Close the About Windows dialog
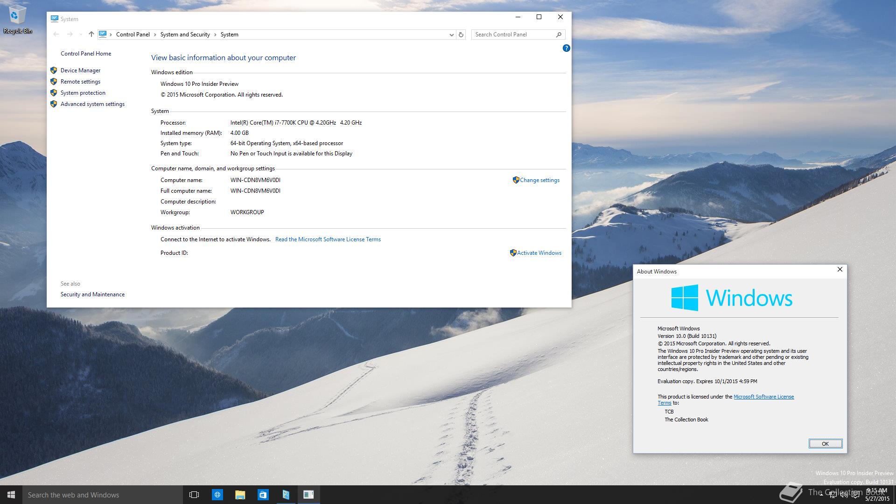Screen dimensions: 896x504 (840, 270)
